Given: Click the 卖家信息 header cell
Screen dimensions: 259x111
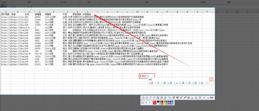Looking at the screenshot, I should click(77, 14).
